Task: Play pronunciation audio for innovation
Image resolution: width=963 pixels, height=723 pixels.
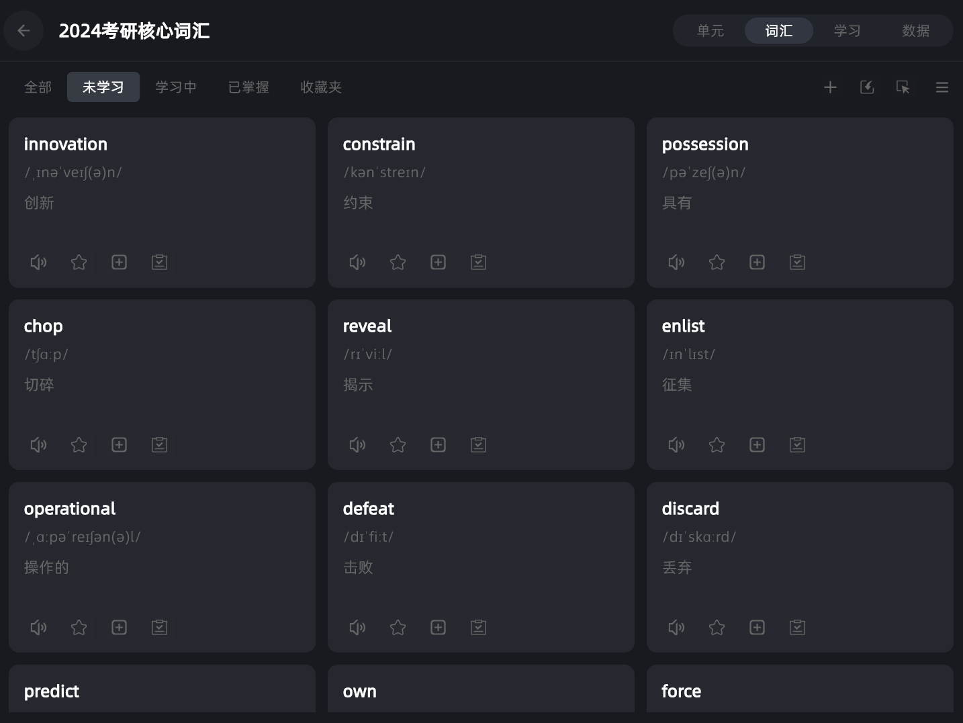Action: point(38,262)
